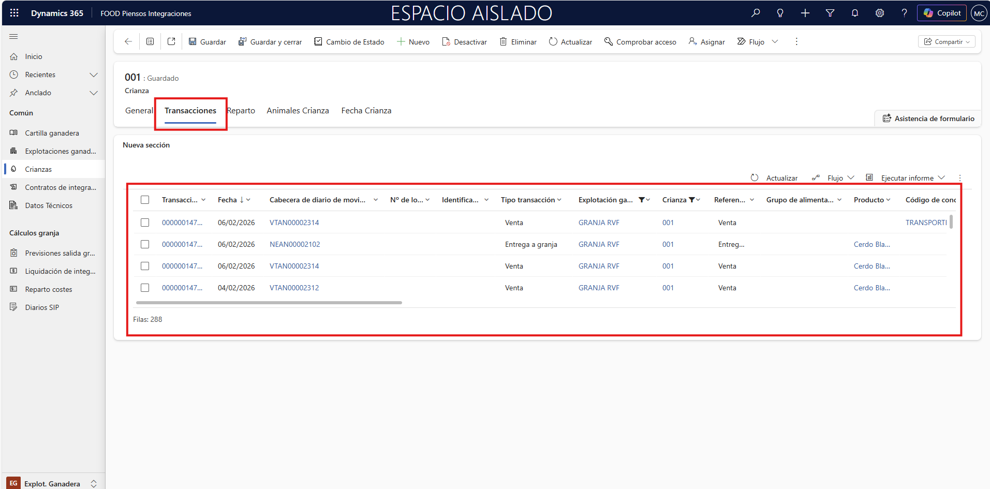The image size is (990, 489).
Task: Open the Dynamics 365 app launcher waffle
Action: [14, 13]
